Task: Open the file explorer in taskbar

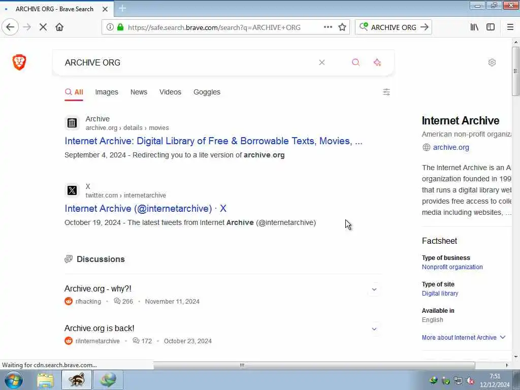Action: 45,380
